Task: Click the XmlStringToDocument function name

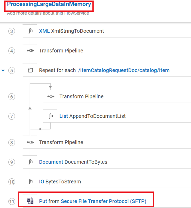Action: (x=77, y=31)
